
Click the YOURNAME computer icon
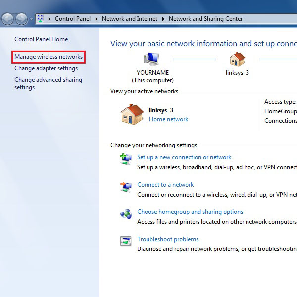point(151,59)
